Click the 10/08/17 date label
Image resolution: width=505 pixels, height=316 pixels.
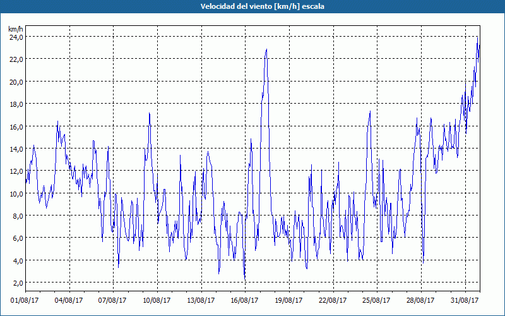[157, 300]
